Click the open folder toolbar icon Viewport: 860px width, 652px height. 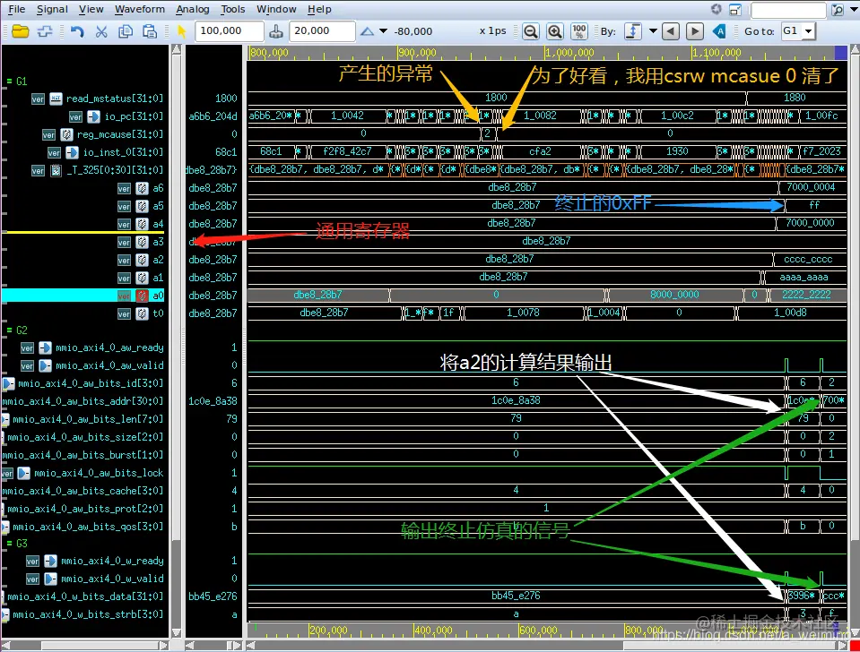tap(21, 31)
